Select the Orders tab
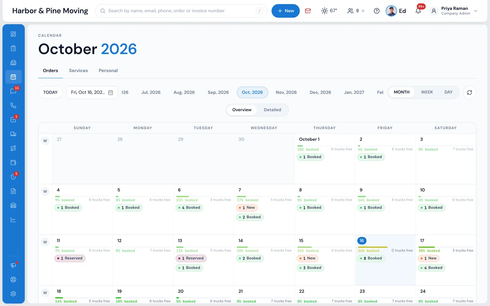The width and height of the screenshot is (490, 306). [x=50, y=71]
